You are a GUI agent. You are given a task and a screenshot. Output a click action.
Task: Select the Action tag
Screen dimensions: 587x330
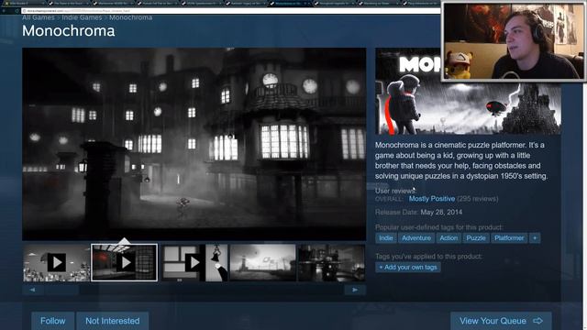449,238
